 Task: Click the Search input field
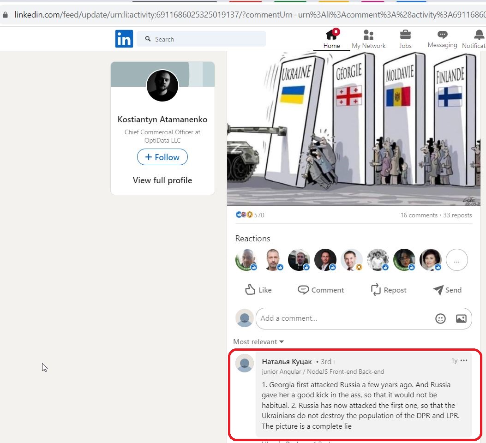(201, 39)
